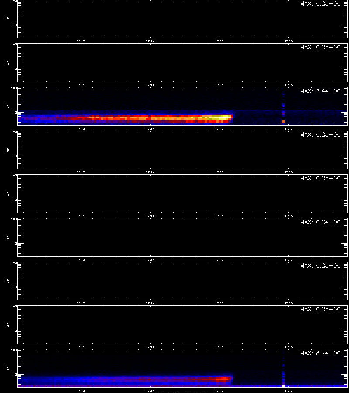Click the 17:16 tick label under panel 1F

219,41
